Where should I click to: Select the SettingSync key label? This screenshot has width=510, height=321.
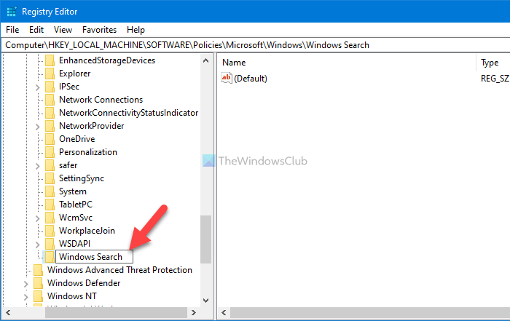click(x=82, y=178)
